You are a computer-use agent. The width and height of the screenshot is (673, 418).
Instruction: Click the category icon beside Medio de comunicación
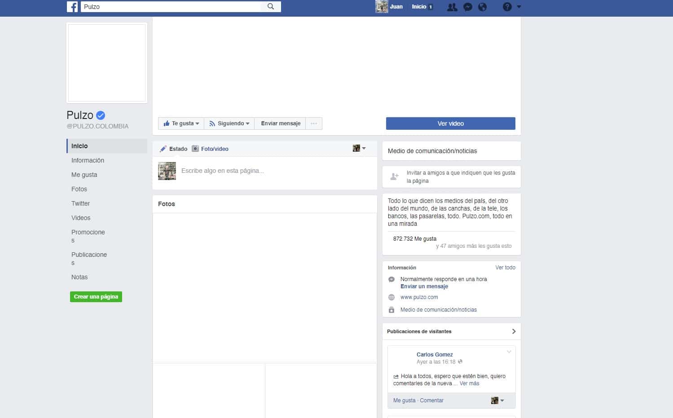coord(391,310)
